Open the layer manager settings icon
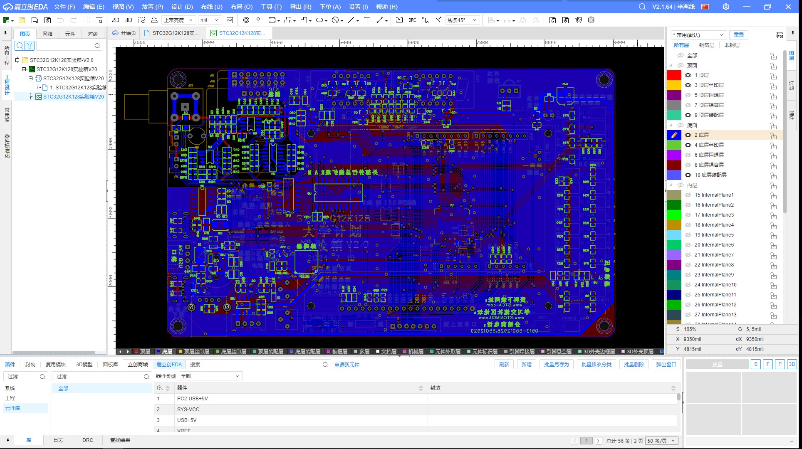This screenshot has width=802, height=449. 780,35
